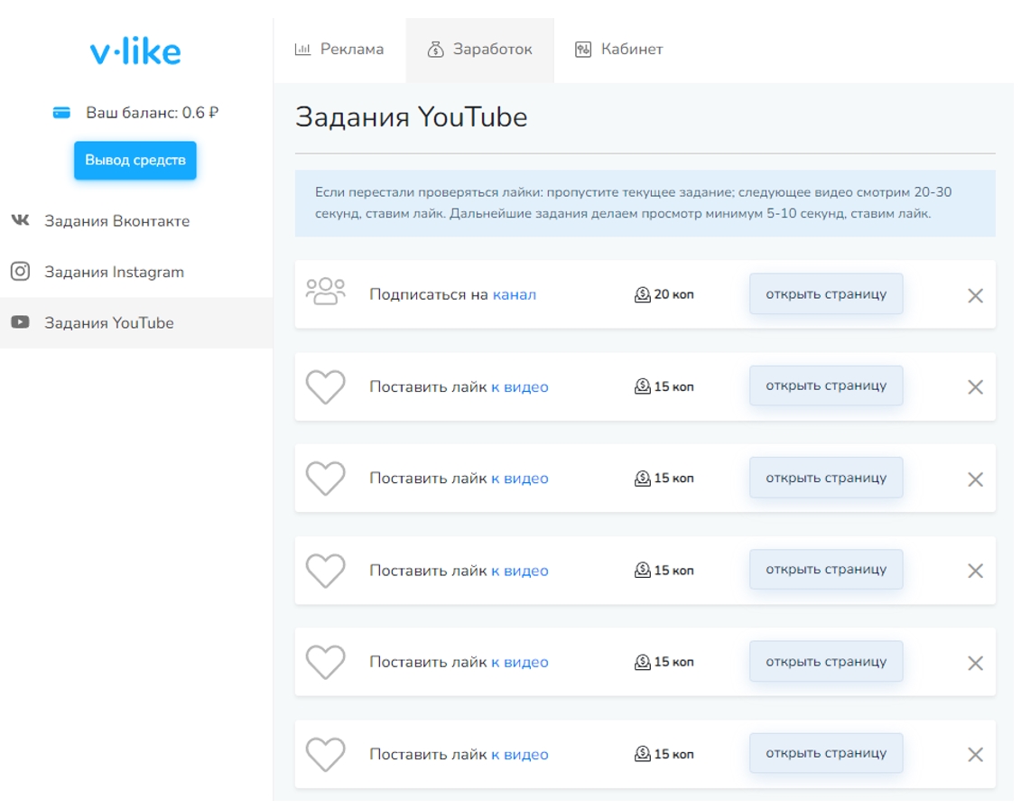This screenshot has width=1021, height=809.
Task: Click the Ваш баланс: 0.6 ₽ text
Action: (x=153, y=113)
